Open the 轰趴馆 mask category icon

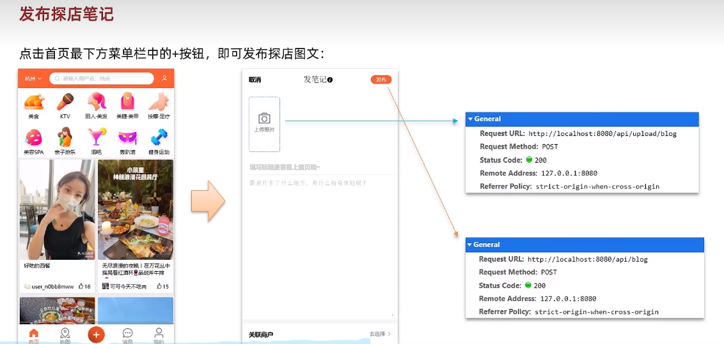tap(127, 138)
